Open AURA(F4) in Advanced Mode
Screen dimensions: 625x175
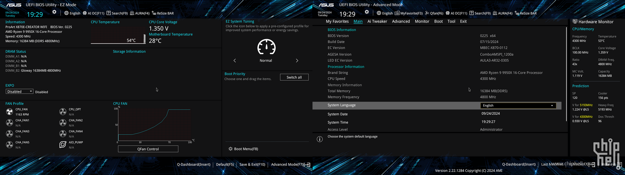point(502,13)
